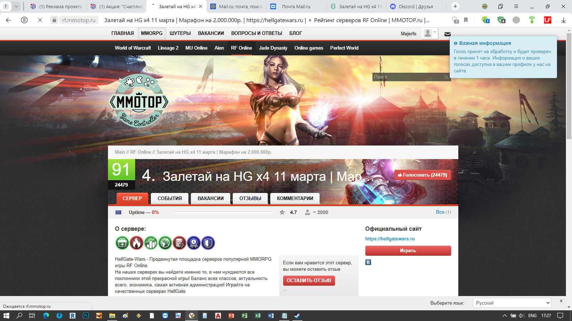Click the red coins server badge
This screenshot has width=572, height=321.
coord(179,243)
